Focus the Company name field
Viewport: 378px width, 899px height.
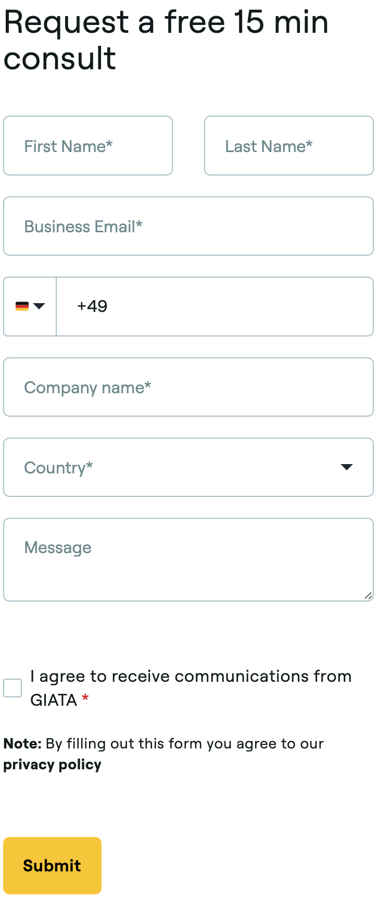click(188, 387)
